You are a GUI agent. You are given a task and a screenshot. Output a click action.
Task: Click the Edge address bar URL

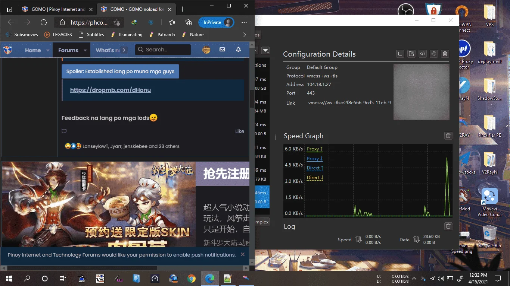point(89,22)
